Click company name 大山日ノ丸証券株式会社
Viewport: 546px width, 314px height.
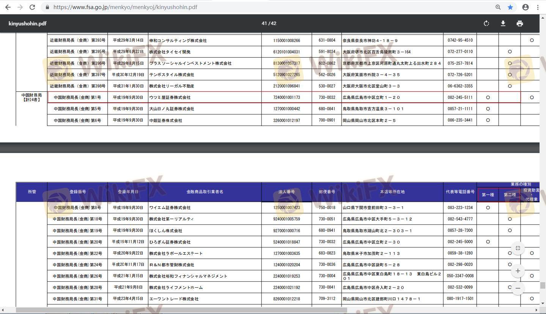172,109
